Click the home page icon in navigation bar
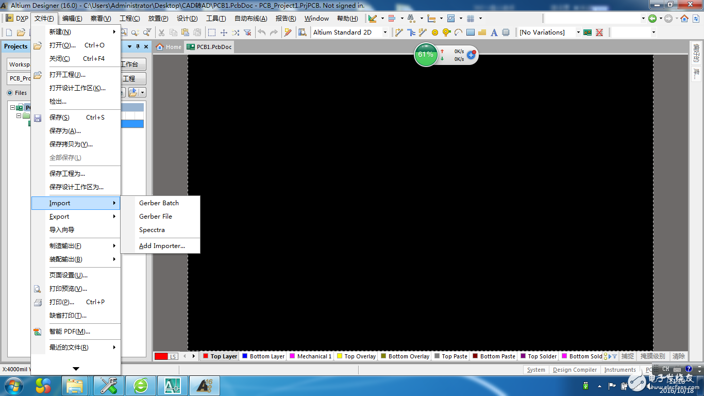This screenshot has height=396, width=704. [684, 19]
